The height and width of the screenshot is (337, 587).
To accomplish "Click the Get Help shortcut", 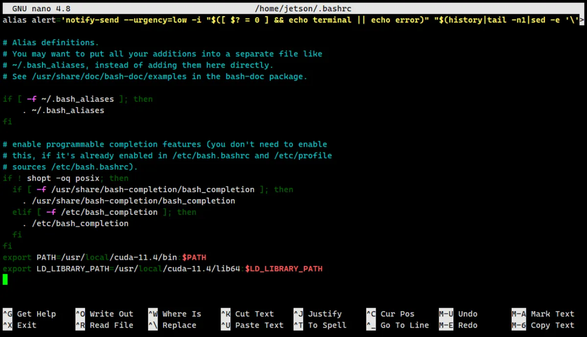I will coord(29,314).
